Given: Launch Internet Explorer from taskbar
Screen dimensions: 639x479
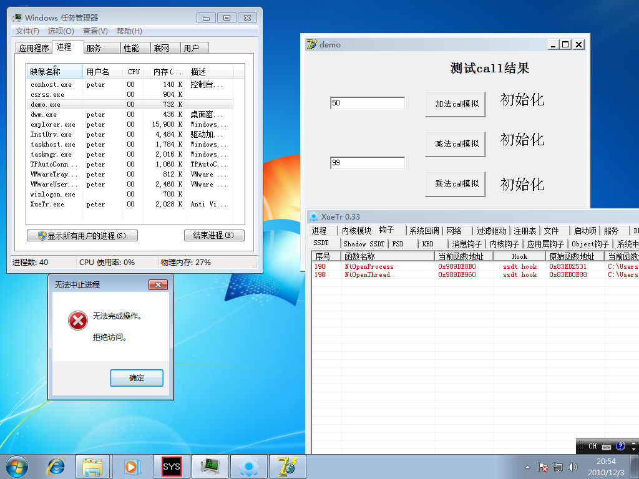Looking at the screenshot, I should (x=56, y=467).
